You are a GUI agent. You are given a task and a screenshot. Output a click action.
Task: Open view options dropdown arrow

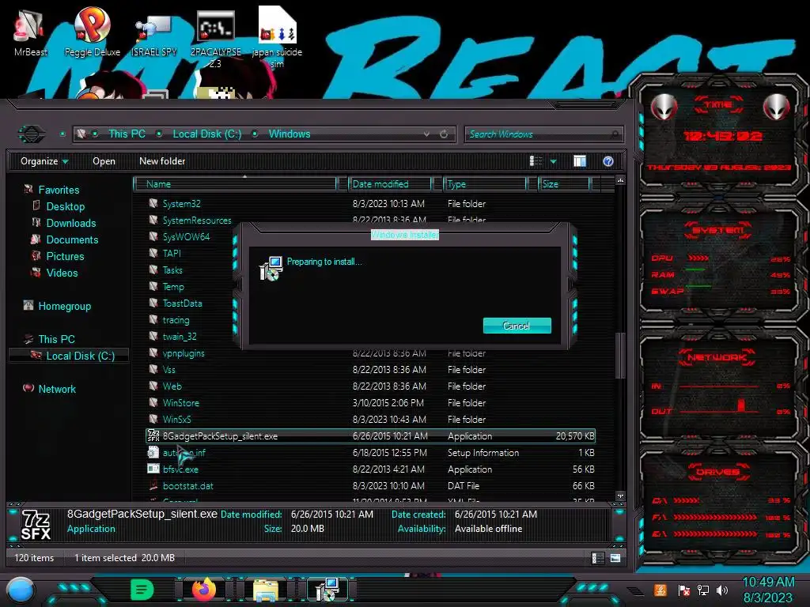pyautogui.click(x=553, y=161)
